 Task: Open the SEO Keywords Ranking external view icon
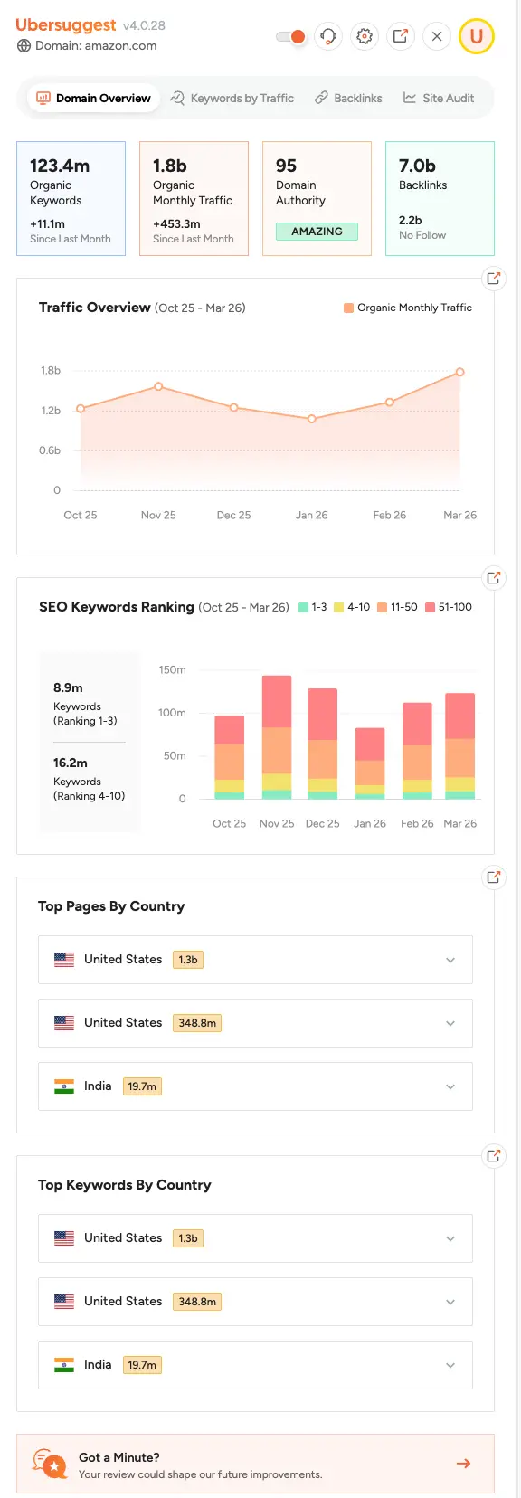click(x=493, y=578)
